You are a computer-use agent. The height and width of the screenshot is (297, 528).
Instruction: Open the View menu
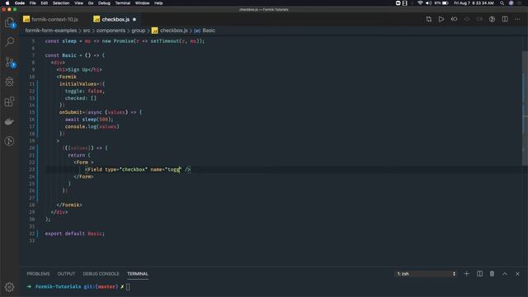(x=79, y=3)
